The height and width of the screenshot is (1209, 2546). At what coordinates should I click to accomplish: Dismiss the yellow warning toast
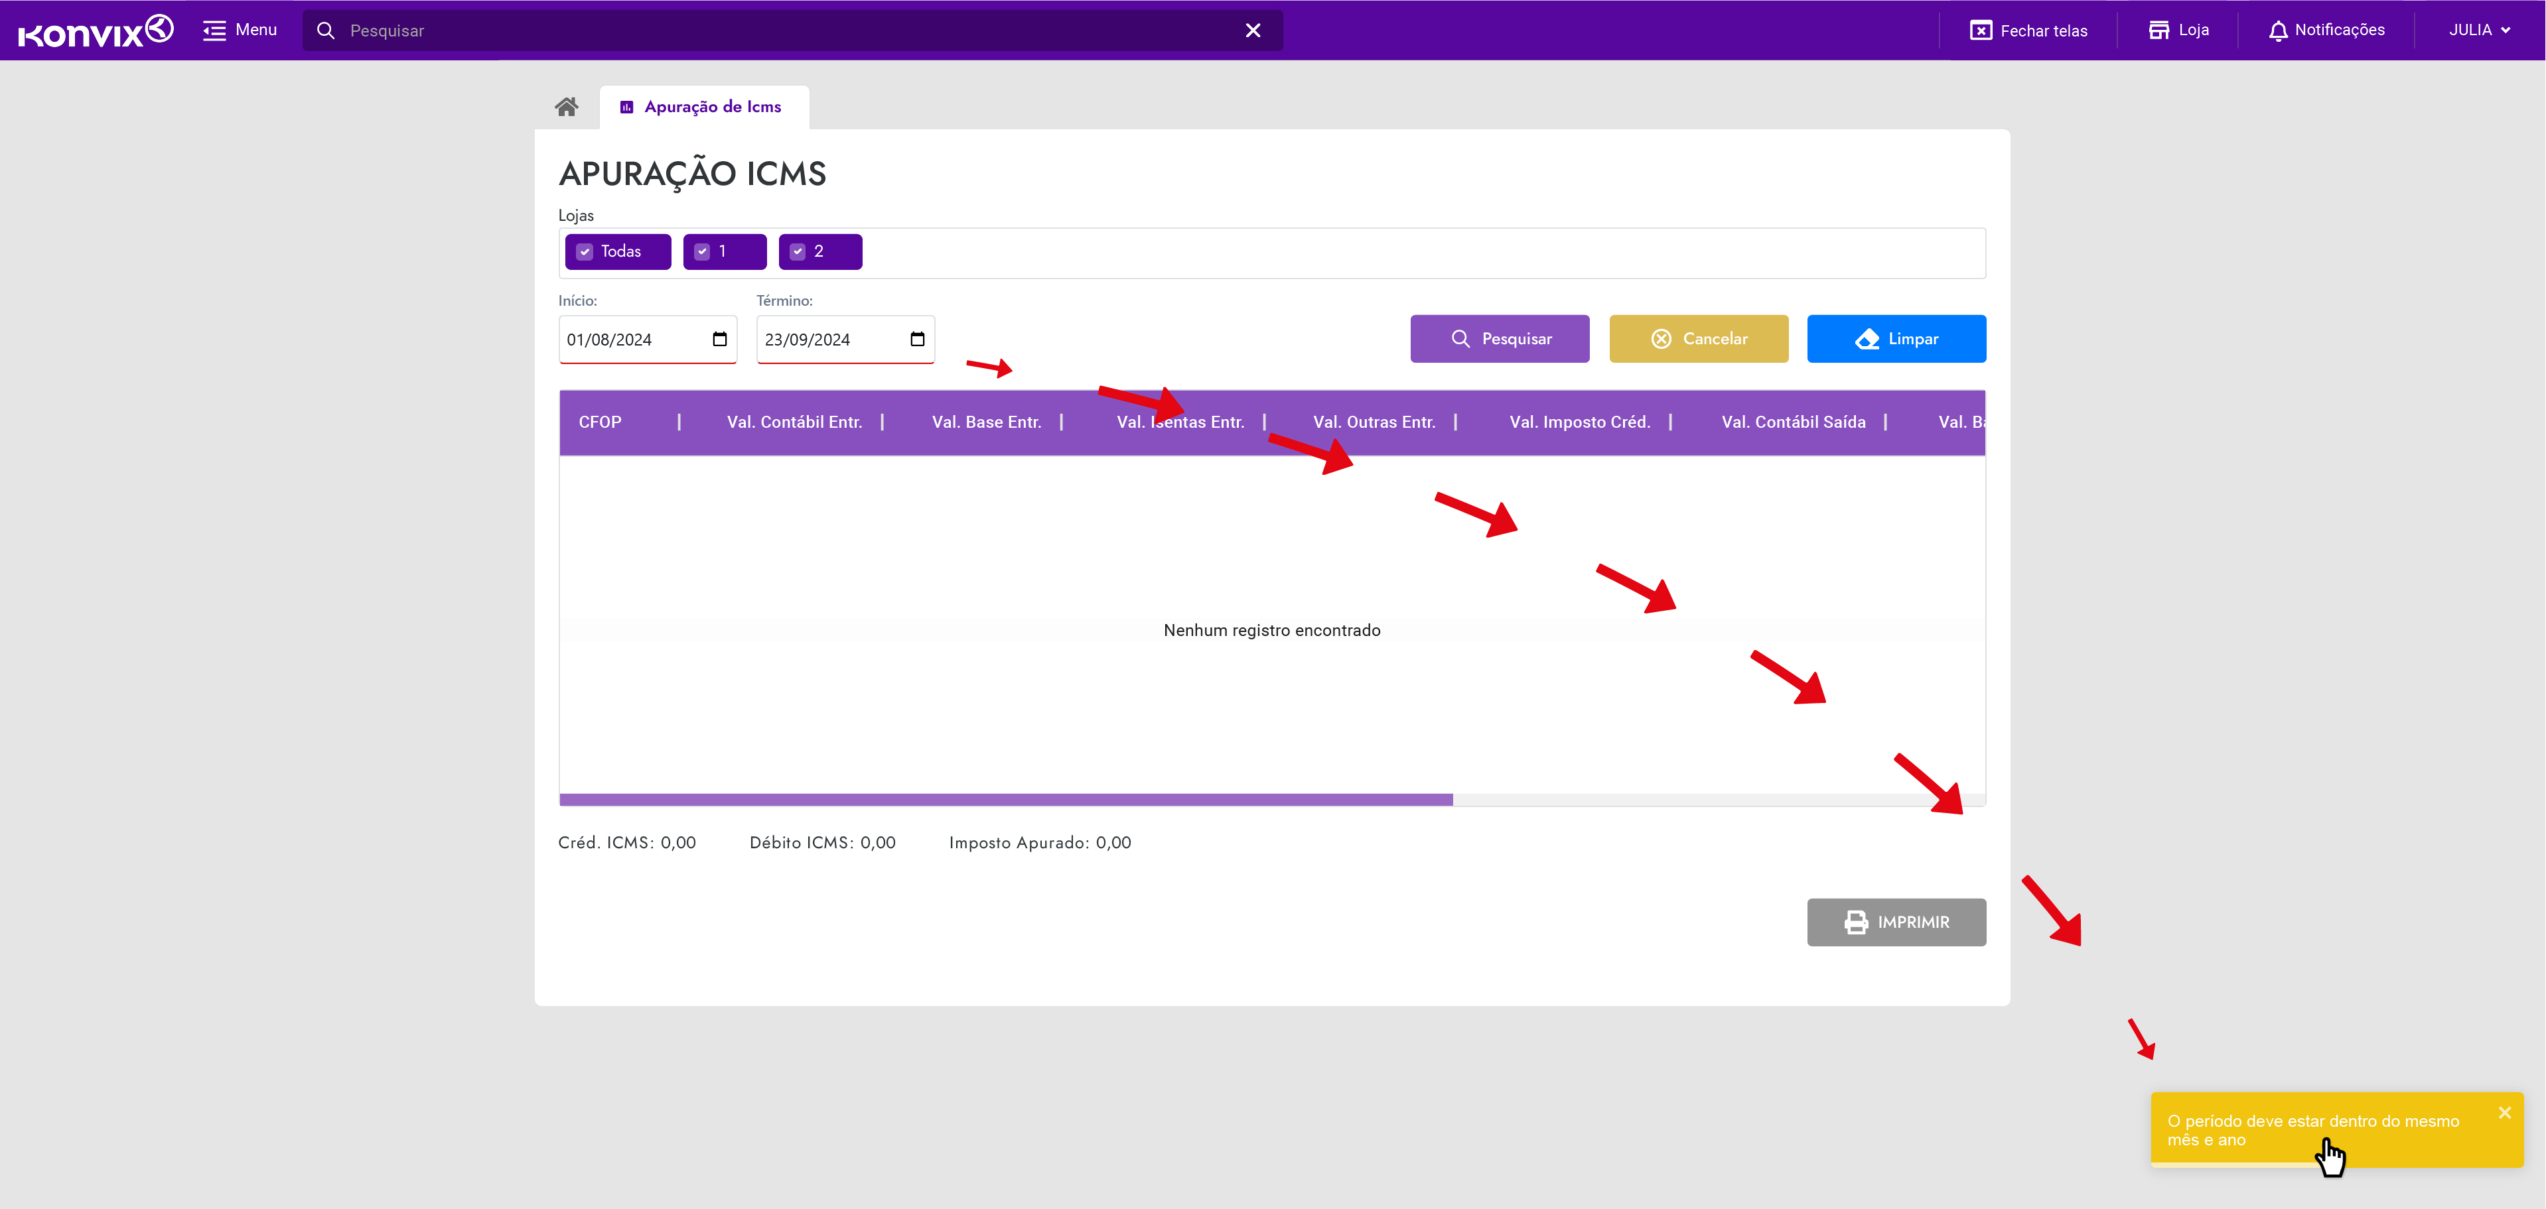pos(2504,1112)
